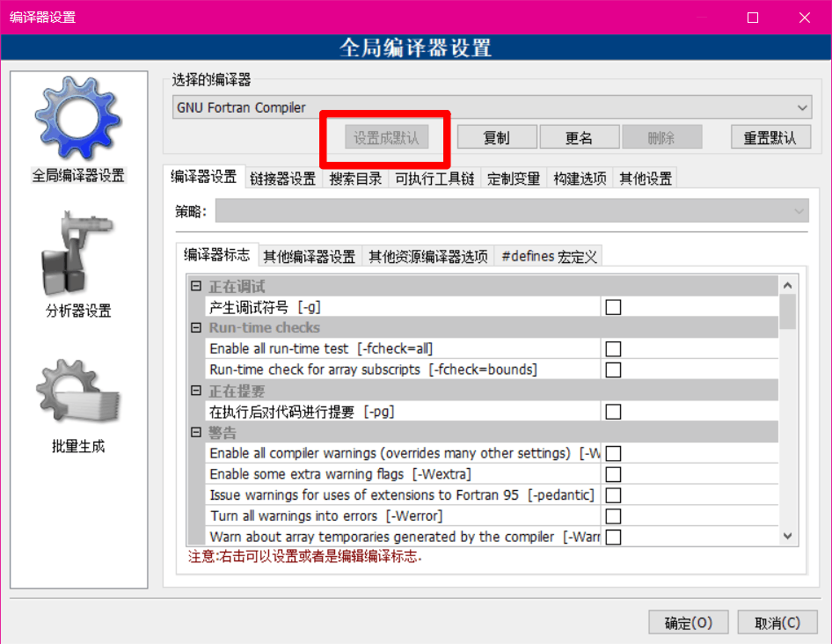Click the flags list scrollbar thumb
832x644 pixels.
click(x=788, y=311)
